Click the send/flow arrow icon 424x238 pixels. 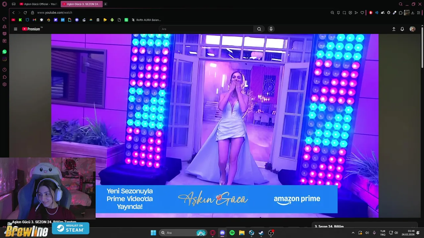[356, 13]
